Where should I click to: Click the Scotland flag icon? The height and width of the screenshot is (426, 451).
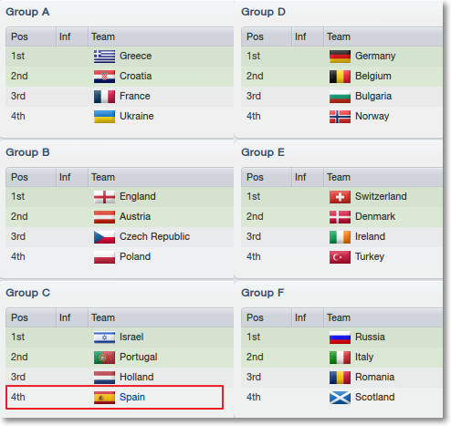point(340,398)
